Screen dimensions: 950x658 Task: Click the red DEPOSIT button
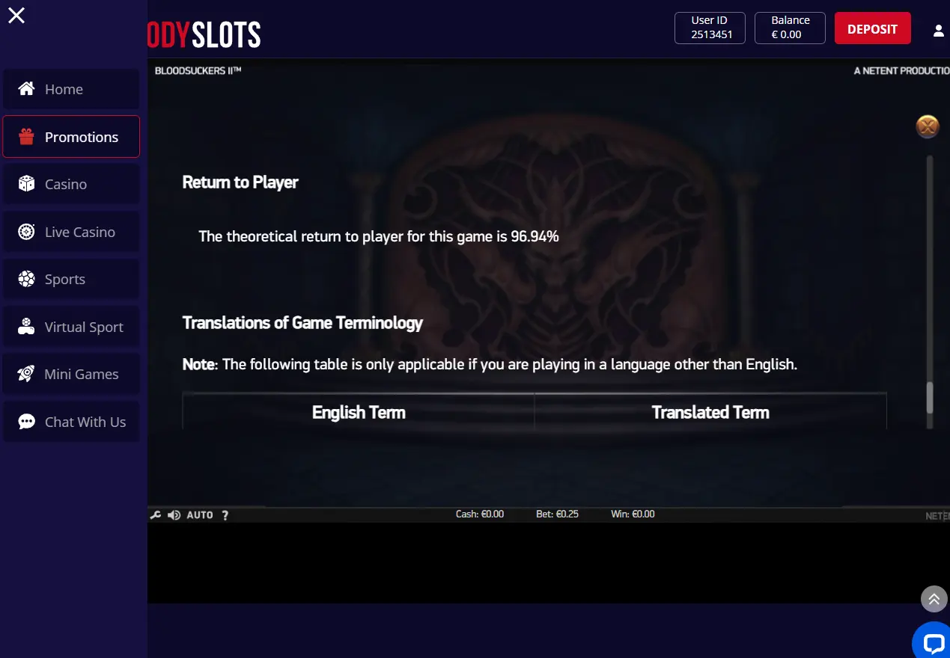point(872,28)
